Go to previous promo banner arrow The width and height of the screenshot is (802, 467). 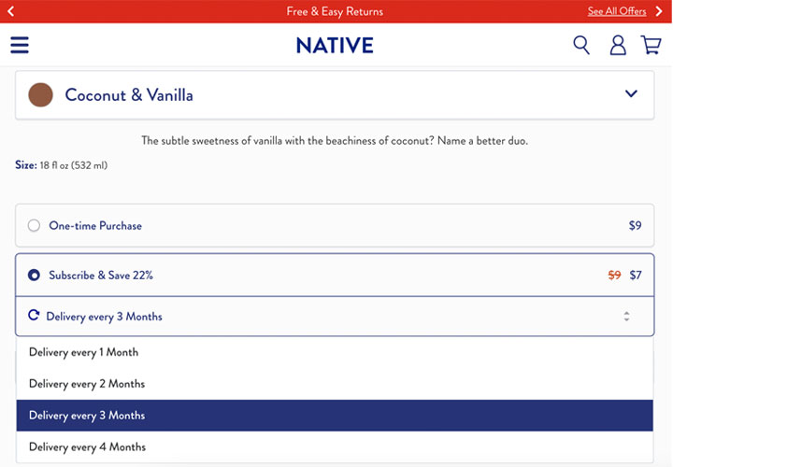[x=10, y=11]
